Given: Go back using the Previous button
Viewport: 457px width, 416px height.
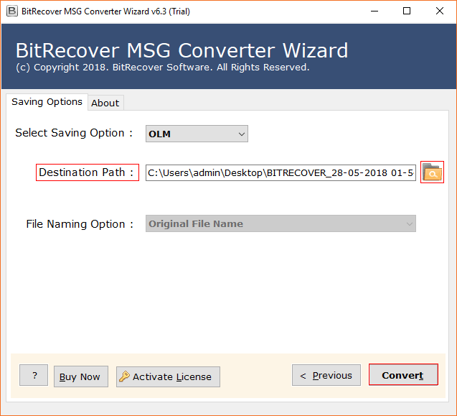Looking at the screenshot, I should point(326,375).
